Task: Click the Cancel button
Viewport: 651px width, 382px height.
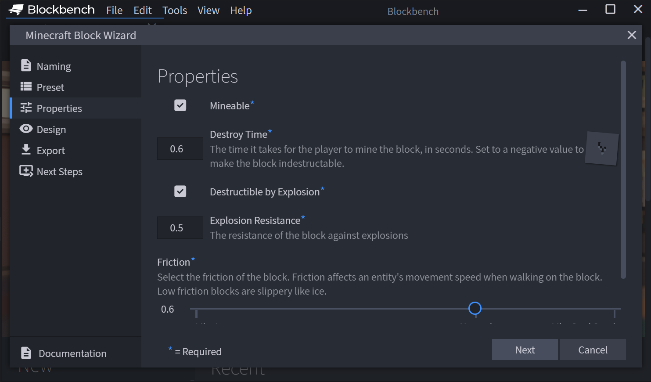Action: pyautogui.click(x=593, y=350)
